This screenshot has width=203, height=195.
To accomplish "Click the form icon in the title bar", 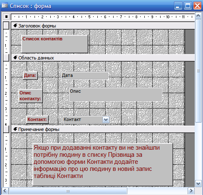I will click(x=5, y=6).
